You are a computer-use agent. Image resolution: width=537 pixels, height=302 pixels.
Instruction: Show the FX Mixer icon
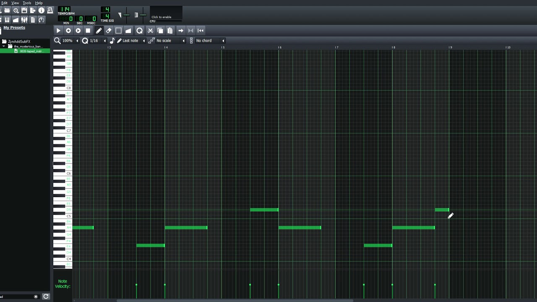[x=24, y=20]
